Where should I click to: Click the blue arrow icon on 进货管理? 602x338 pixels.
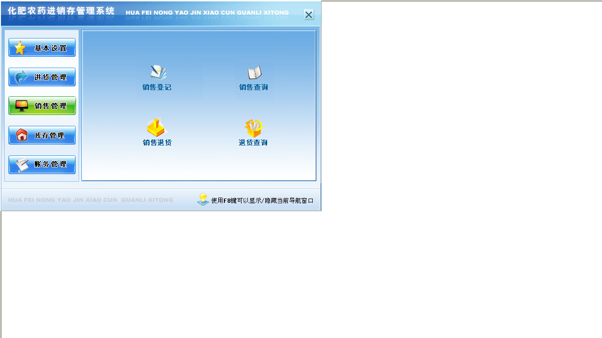tap(21, 77)
